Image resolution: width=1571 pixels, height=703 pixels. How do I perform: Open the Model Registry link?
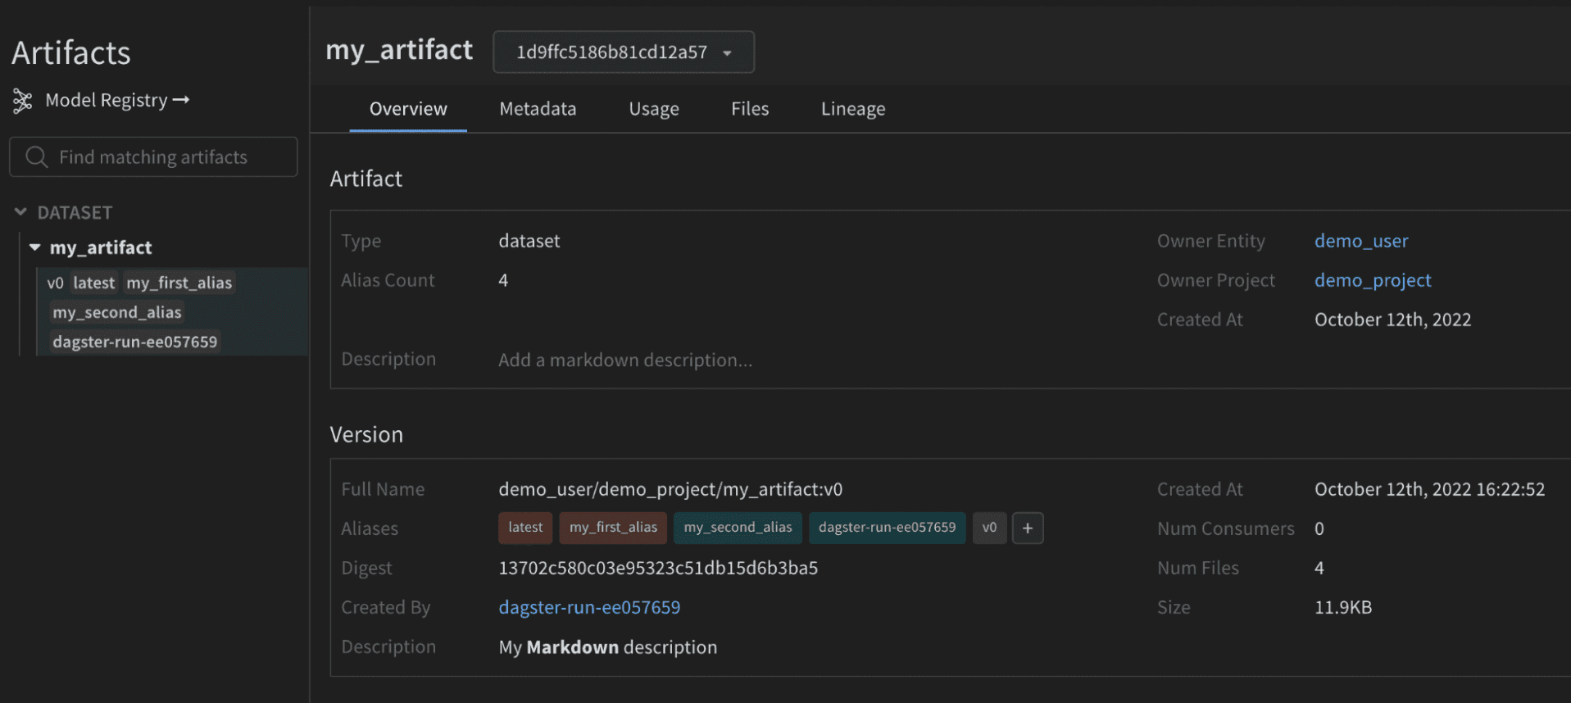tap(117, 100)
